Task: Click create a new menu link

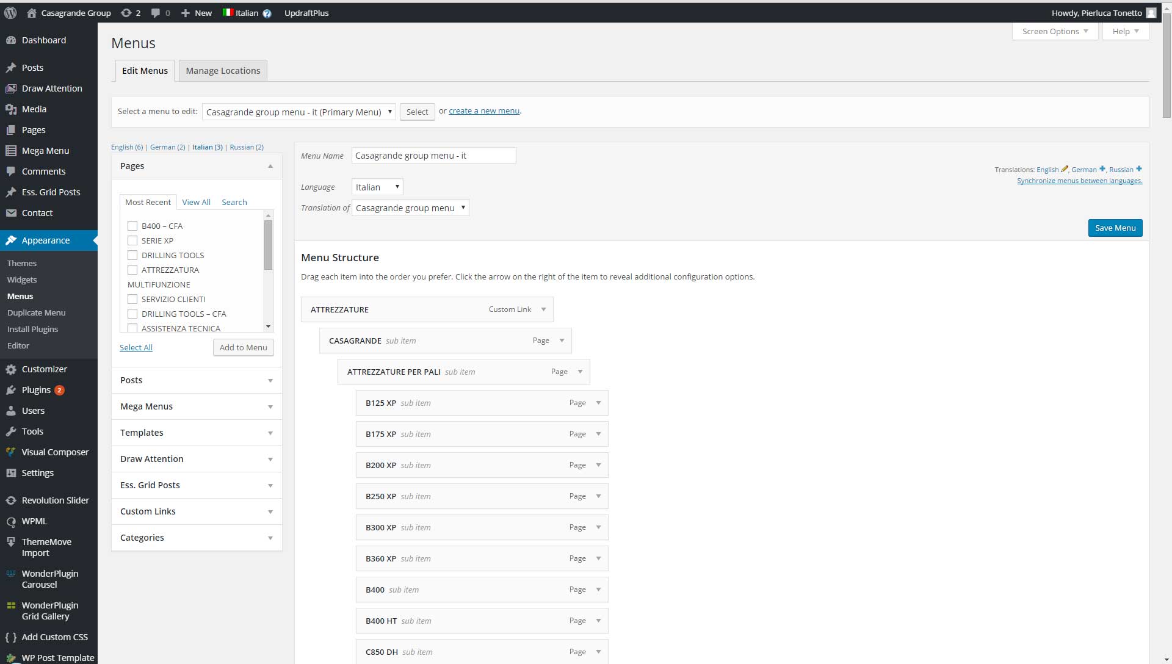Action: pyautogui.click(x=484, y=111)
